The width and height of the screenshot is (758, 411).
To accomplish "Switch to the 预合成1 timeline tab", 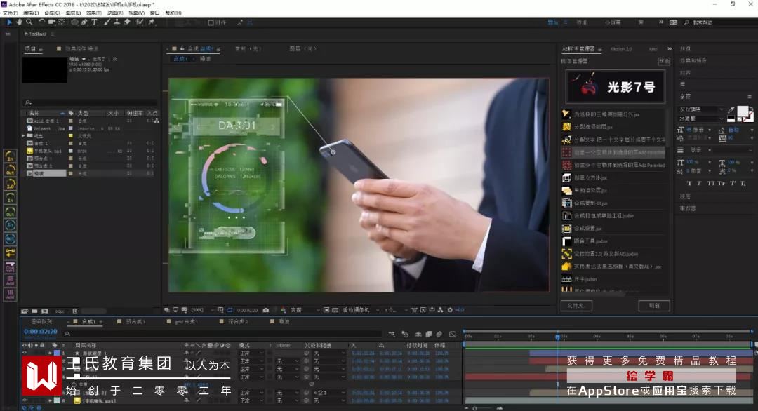I will pyautogui.click(x=135, y=322).
